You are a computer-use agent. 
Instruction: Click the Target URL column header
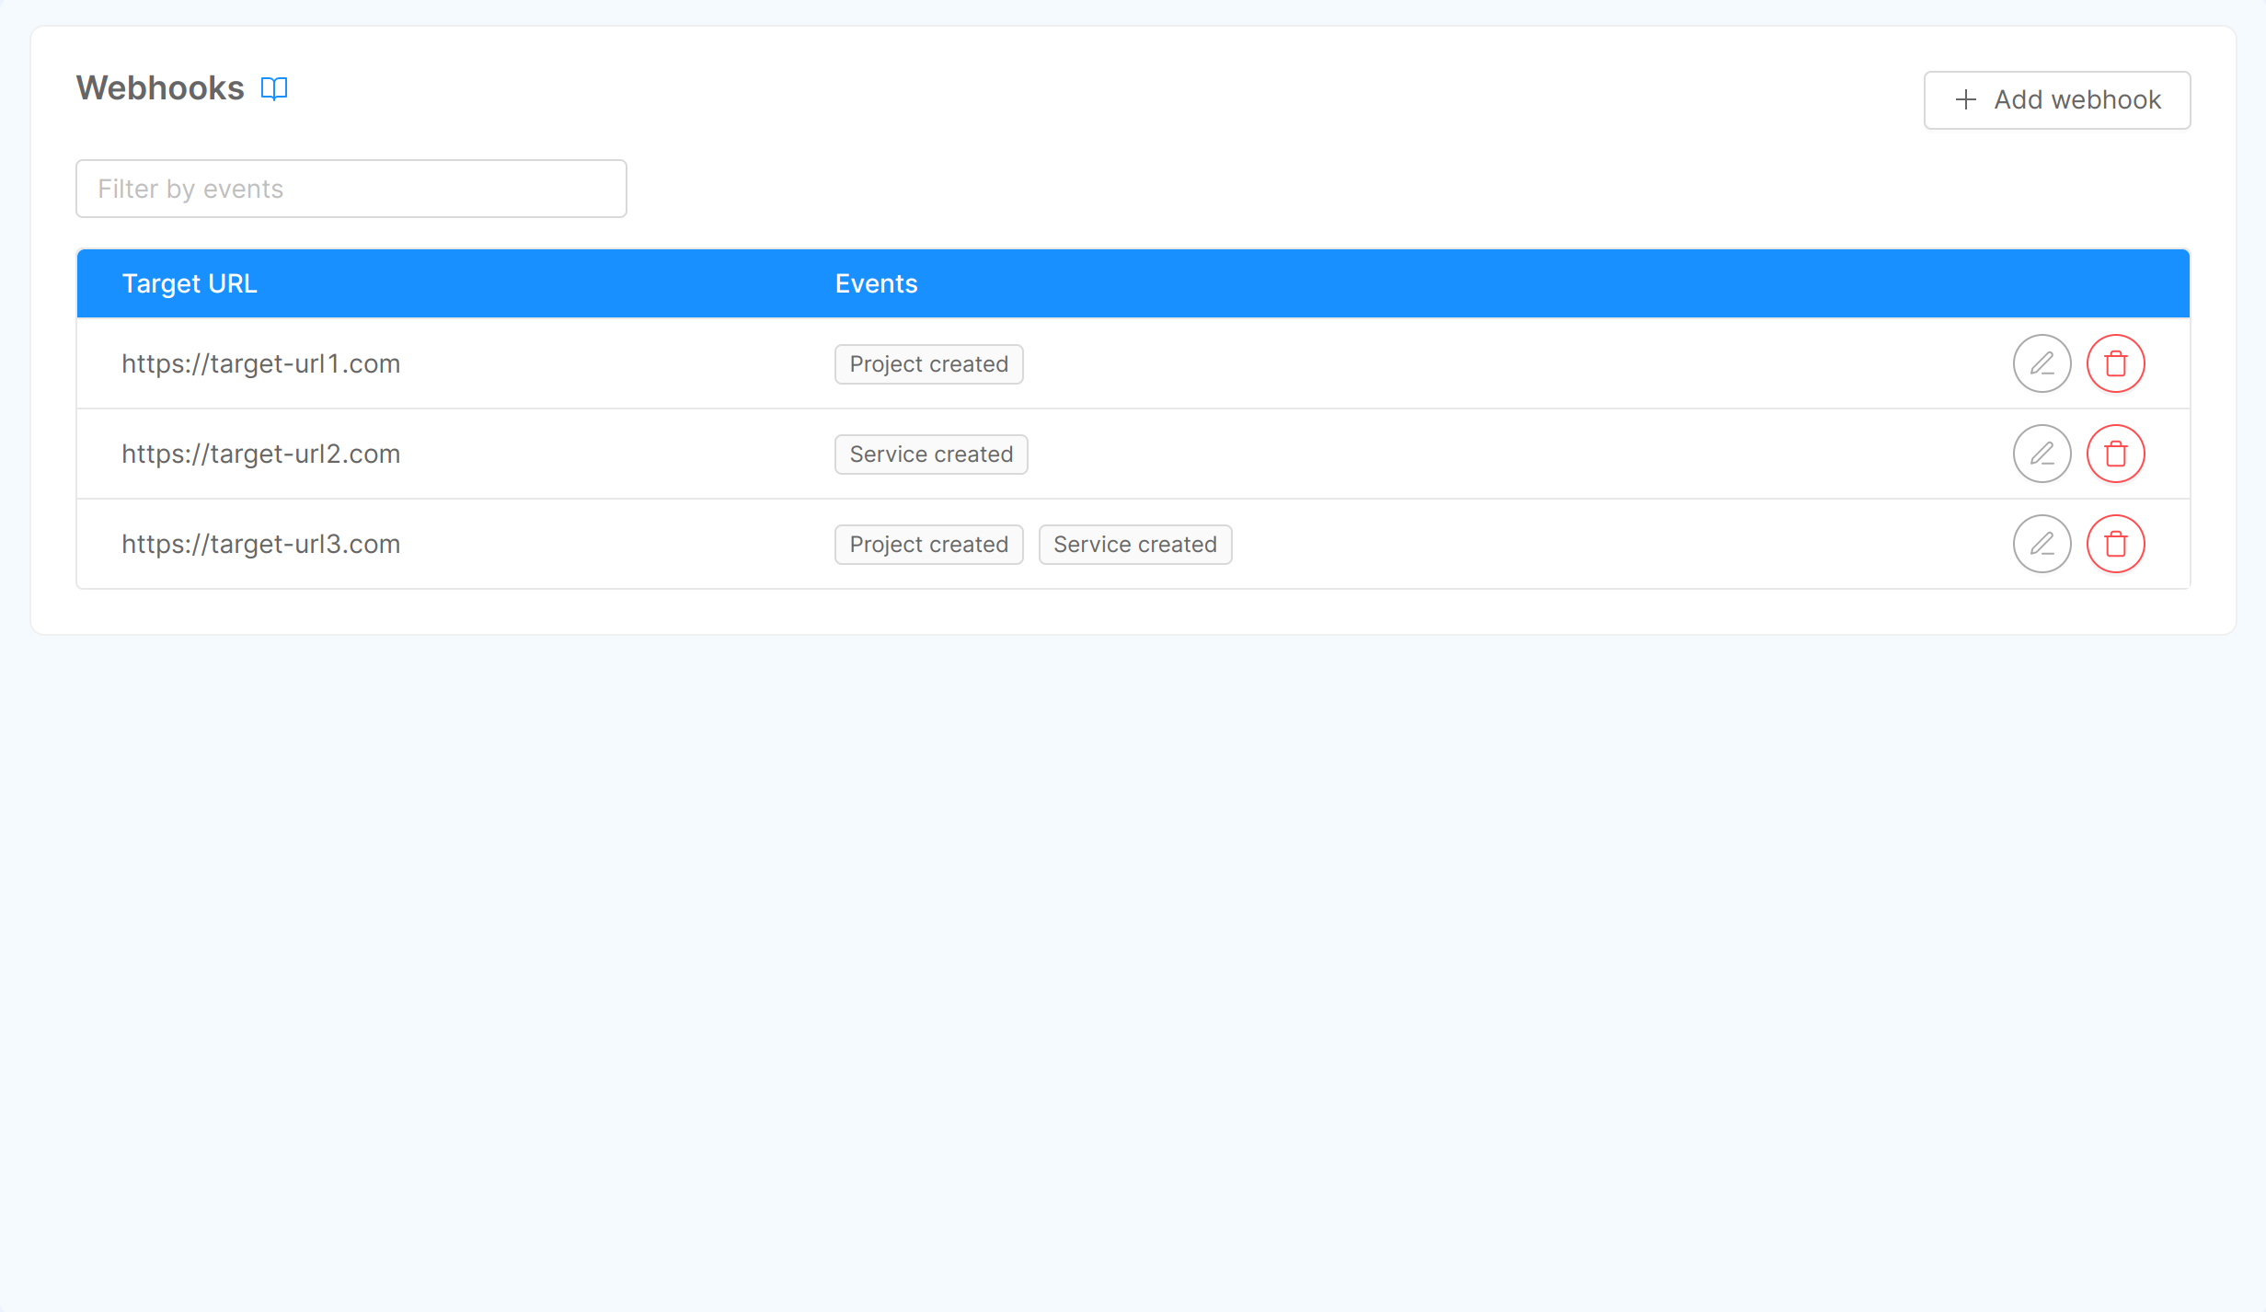189,282
